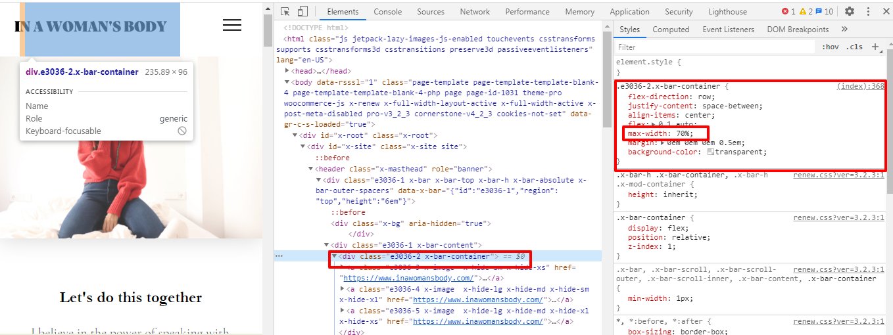The width and height of the screenshot is (893, 335).
Task: Open the Memory tab
Action: (x=579, y=11)
